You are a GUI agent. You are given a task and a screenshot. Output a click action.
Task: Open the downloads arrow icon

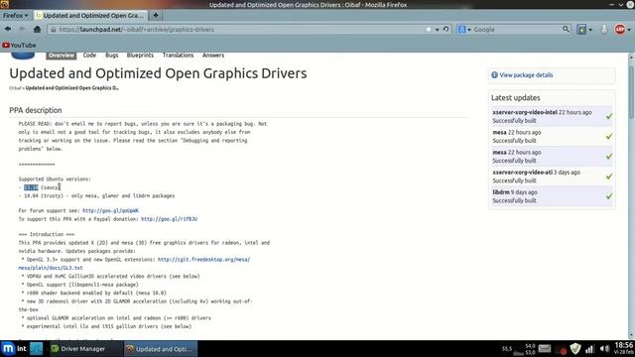coord(604,29)
